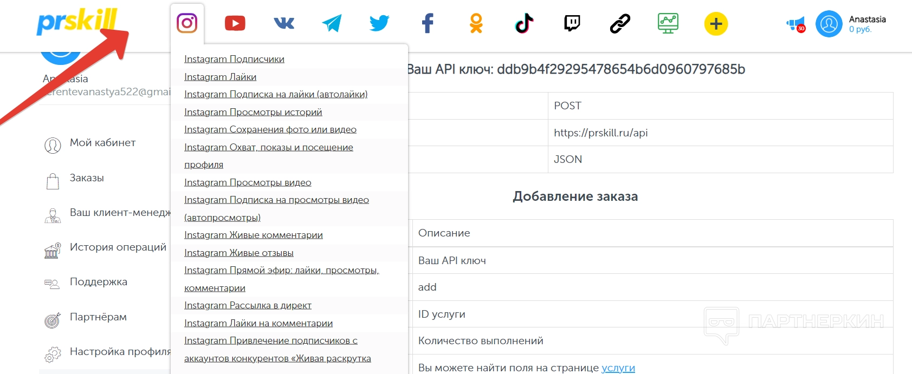Open Ваш клиент-менеджер in sidebar
Image resolution: width=912 pixels, height=374 pixels.
coord(120,213)
